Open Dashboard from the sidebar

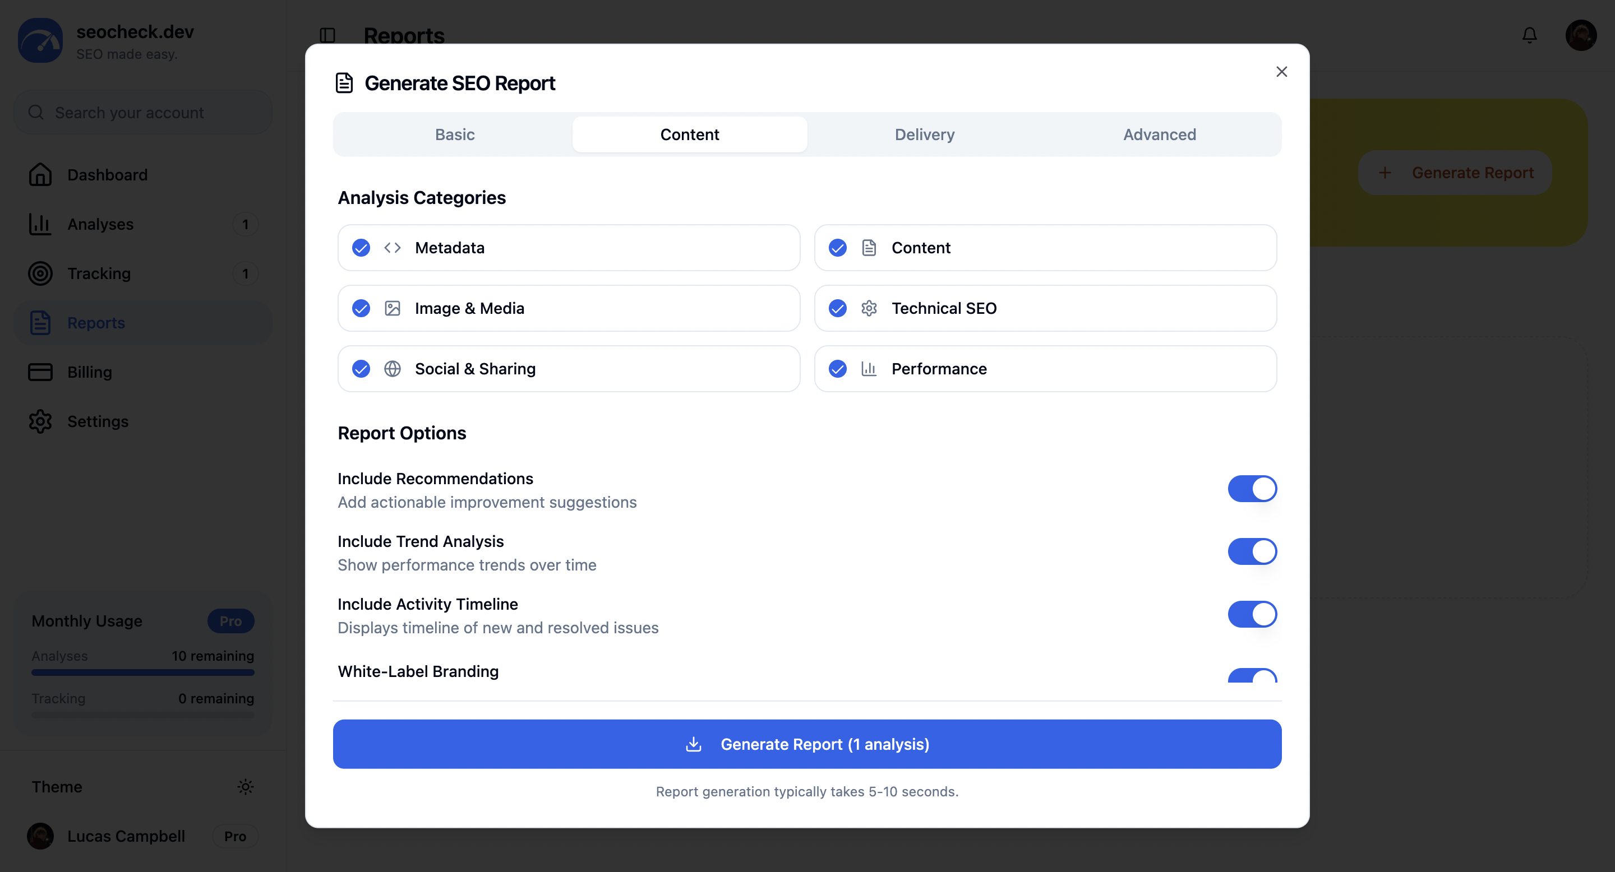[143, 175]
